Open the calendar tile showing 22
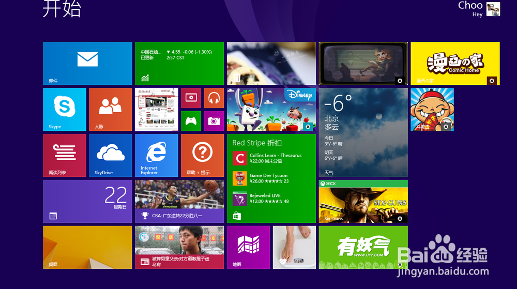Screen dimensions: 517x289 pyautogui.click(x=87, y=201)
